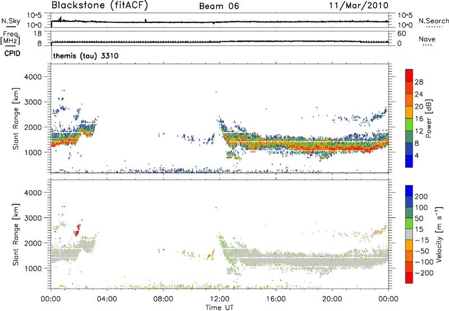Viewport: 449px width, 311px height.
Task: Click the red scatter cluster in the velocity panel
Action: pos(77,230)
